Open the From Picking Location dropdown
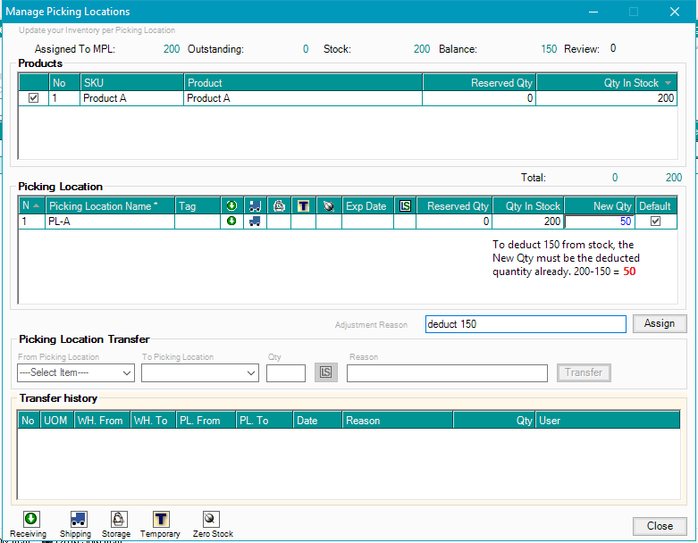This screenshot has height=543, width=698. [x=76, y=372]
